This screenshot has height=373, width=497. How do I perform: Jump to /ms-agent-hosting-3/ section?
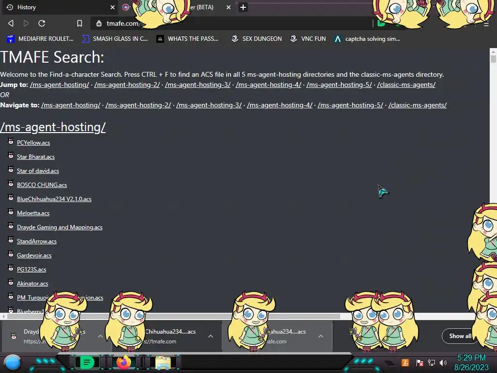pyautogui.click(x=198, y=85)
